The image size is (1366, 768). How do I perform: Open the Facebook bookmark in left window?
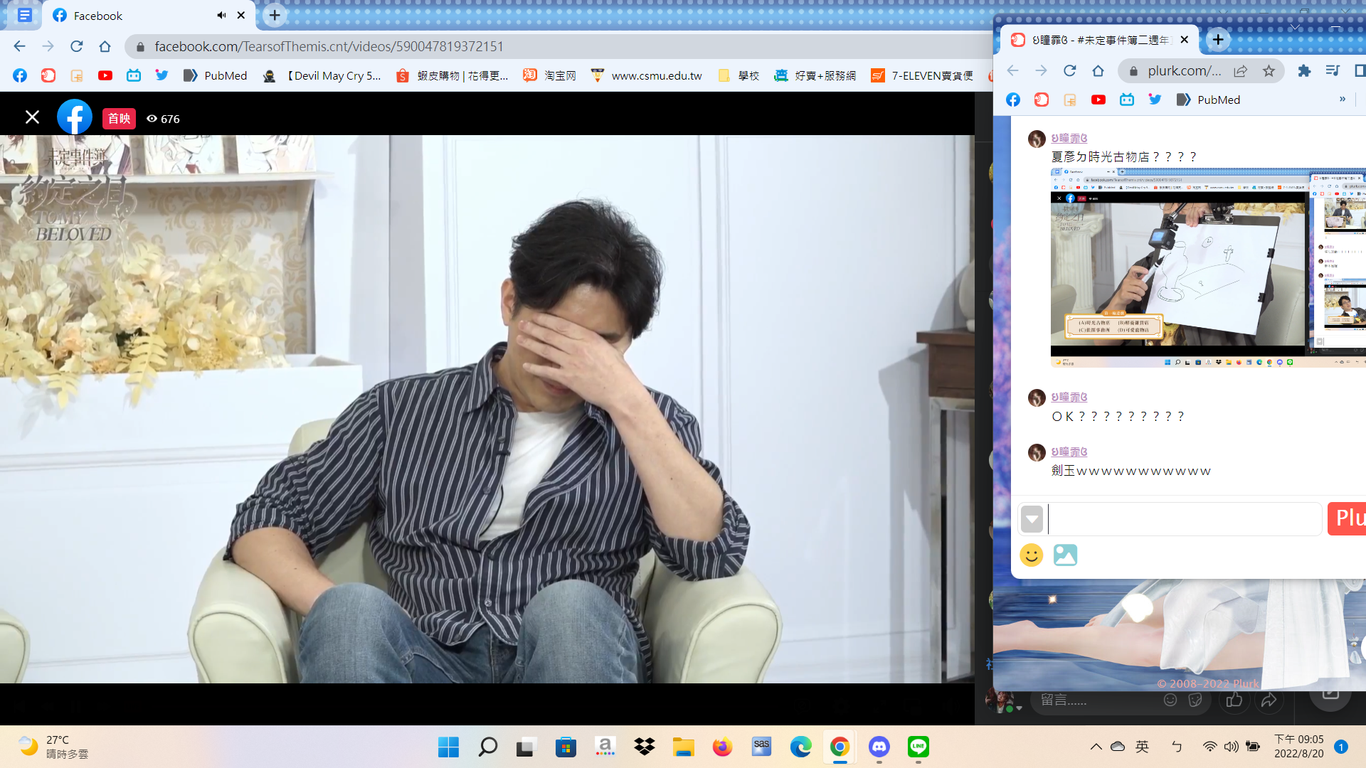[20, 75]
